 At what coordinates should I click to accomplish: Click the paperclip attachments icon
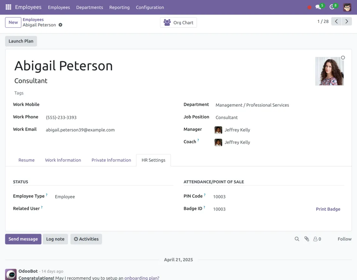click(x=307, y=239)
